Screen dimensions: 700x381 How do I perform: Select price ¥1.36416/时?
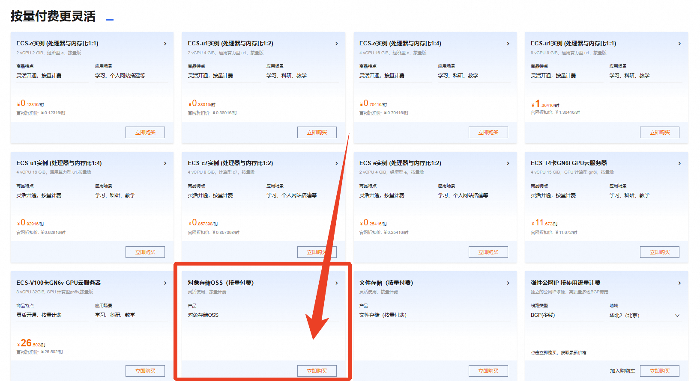[x=545, y=103]
